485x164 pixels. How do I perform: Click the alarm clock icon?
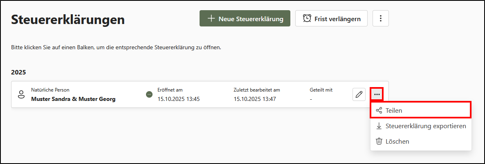pos(307,18)
